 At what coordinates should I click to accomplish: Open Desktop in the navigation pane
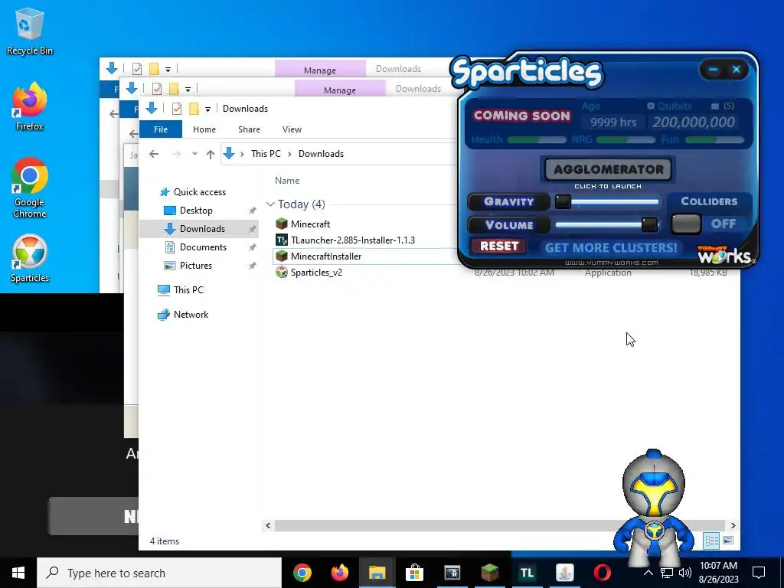[196, 211]
